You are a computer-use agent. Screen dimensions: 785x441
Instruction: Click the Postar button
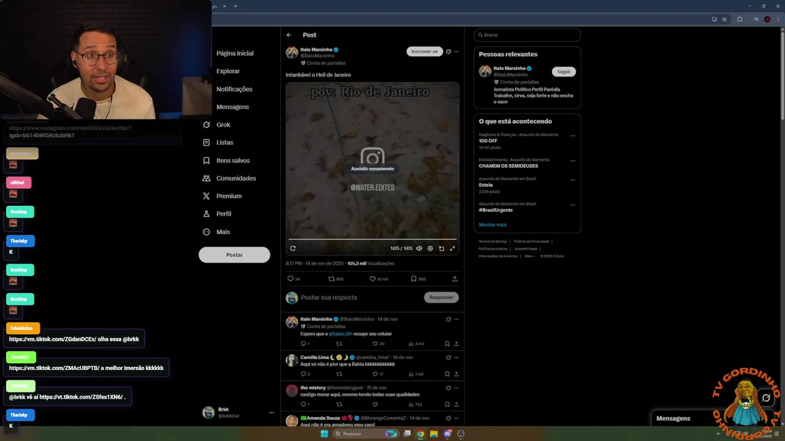[x=234, y=255]
